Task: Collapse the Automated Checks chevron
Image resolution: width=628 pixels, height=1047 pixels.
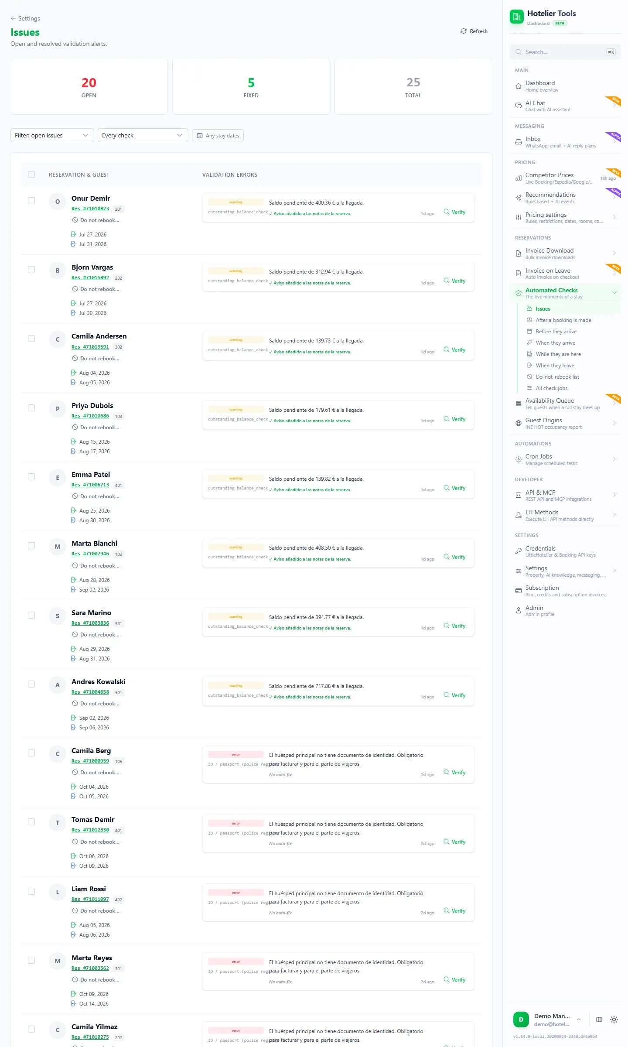Action: (x=614, y=293)
